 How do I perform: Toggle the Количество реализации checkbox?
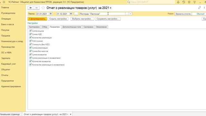[x=30, y=37]
